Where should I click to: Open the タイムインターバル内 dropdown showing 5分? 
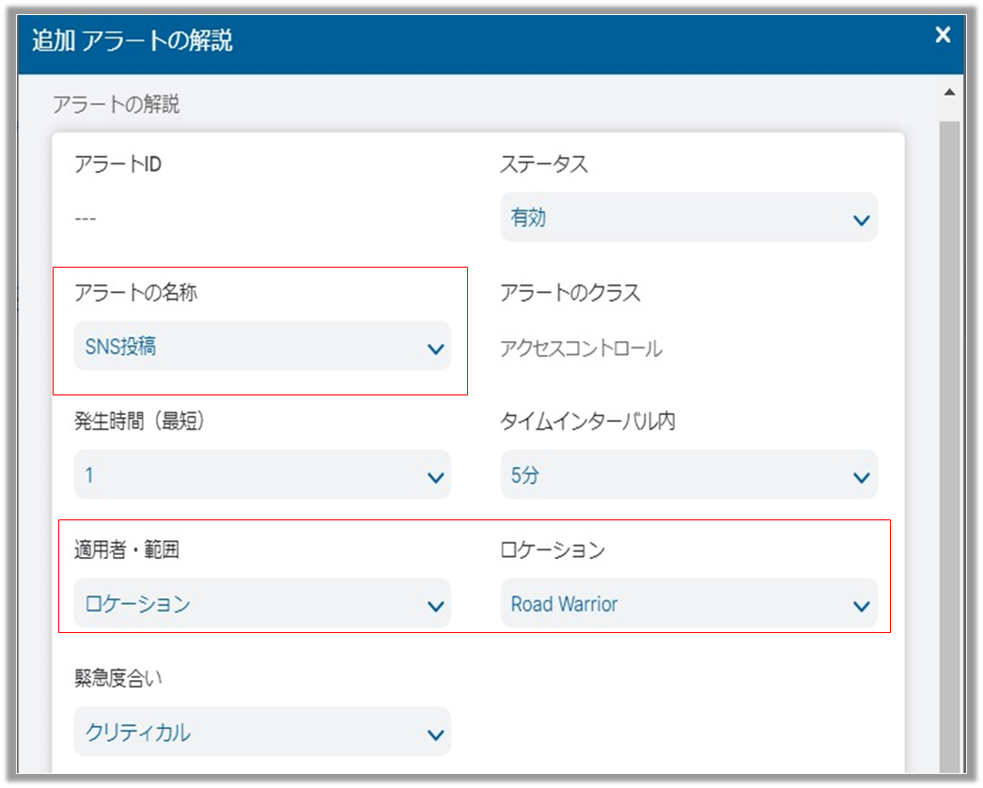click(689, 475)
